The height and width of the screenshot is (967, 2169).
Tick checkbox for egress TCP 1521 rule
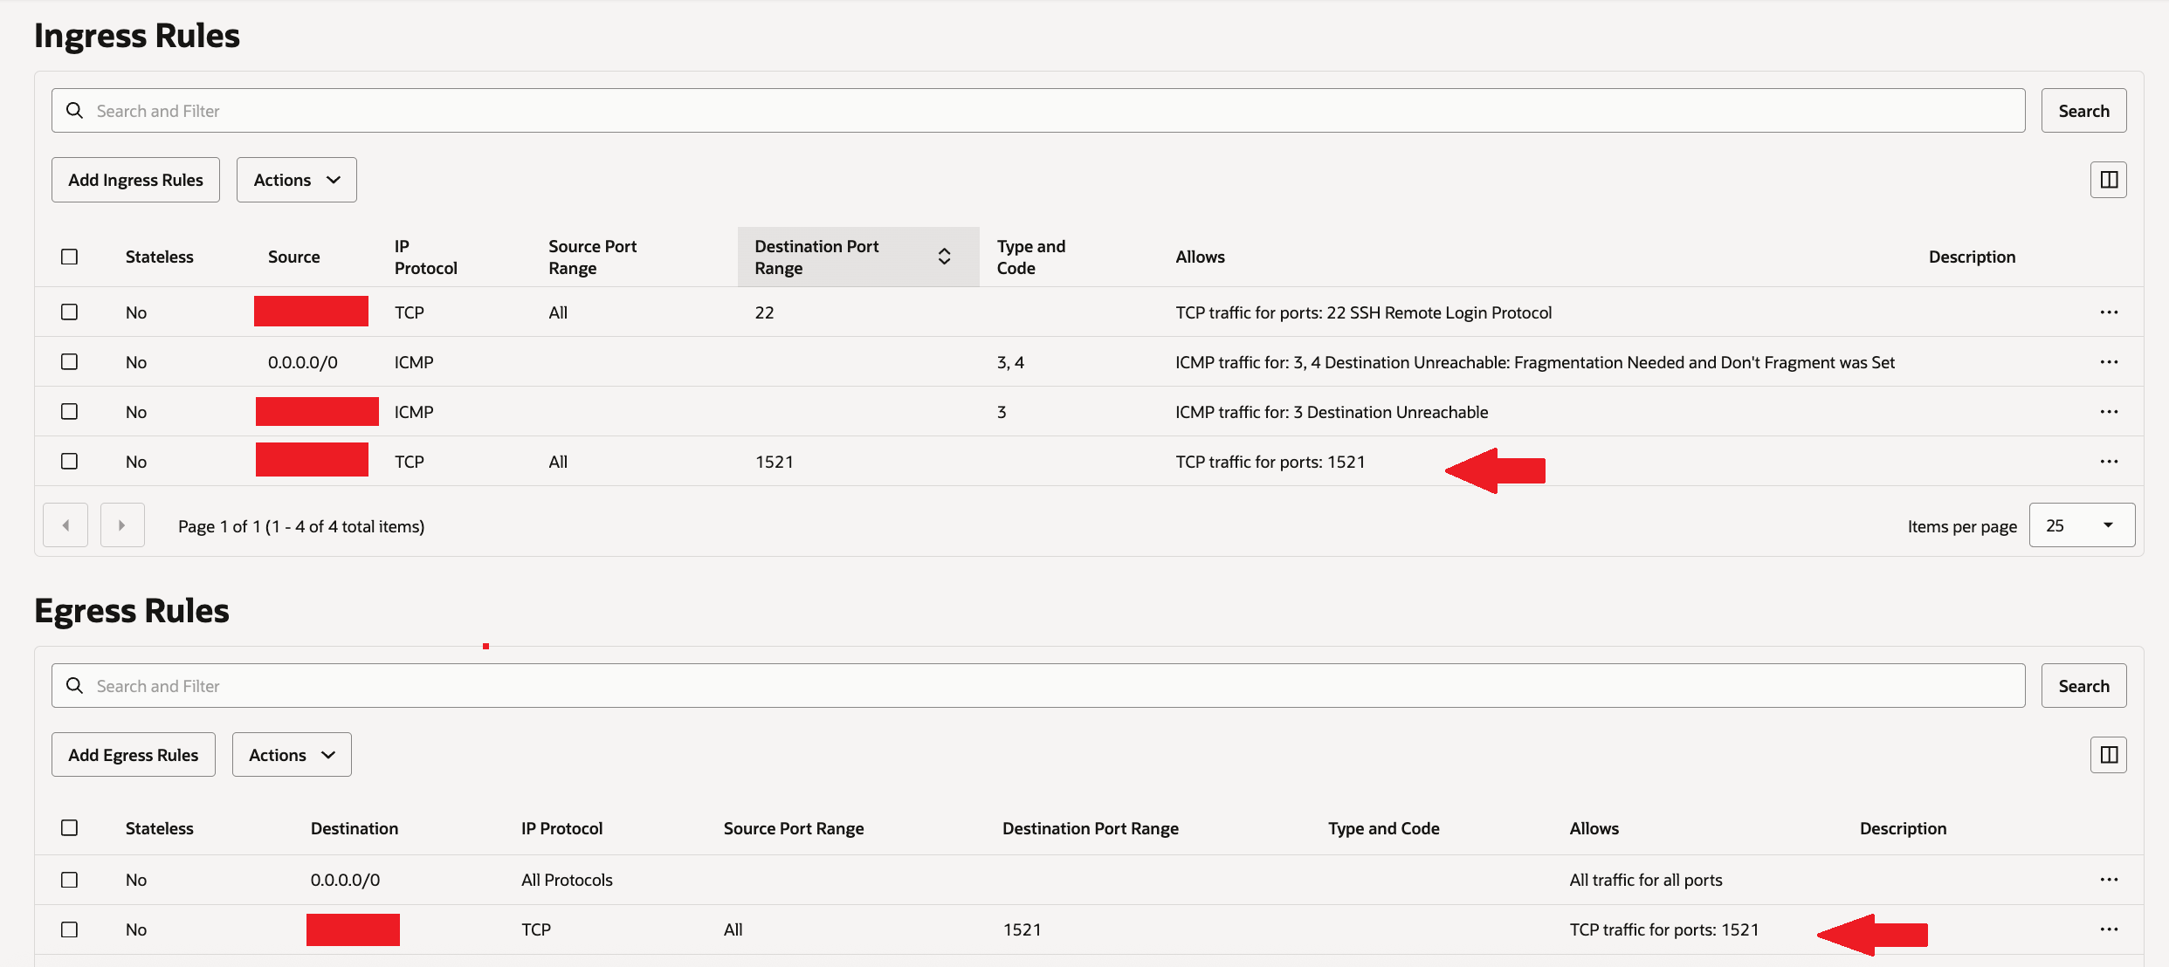click(70, 929)
